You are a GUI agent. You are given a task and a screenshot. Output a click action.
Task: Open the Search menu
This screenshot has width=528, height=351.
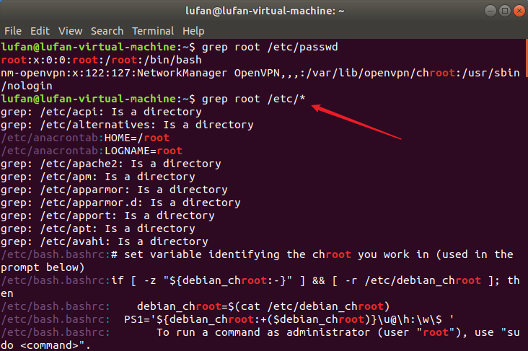tap(107, 31)
